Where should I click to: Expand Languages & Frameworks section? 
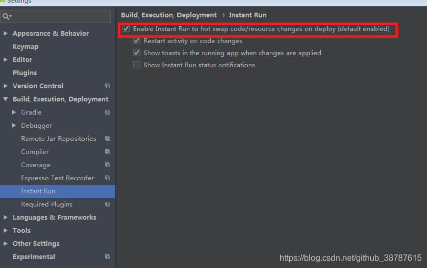(x=5, y=218)
